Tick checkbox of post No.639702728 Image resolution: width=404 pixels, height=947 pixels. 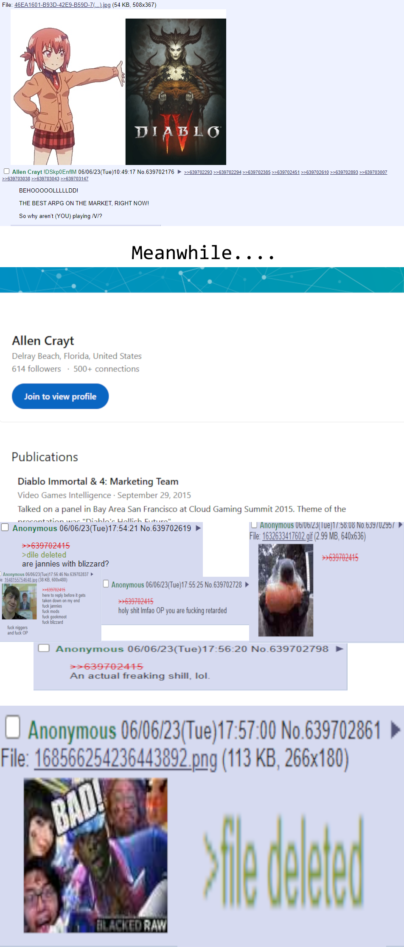[106, 584]
